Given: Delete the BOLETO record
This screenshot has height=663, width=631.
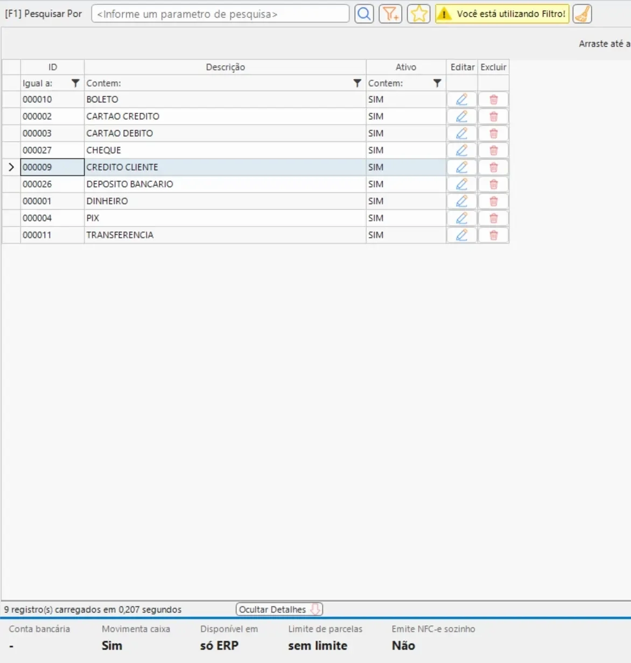Looking at the screenshot, I should pos(494,100).
